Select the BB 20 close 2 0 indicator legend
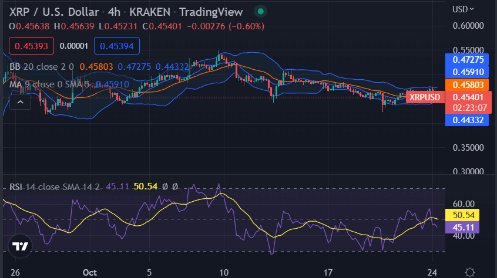Viewport: 497px width, 278px height. click(42, 67)
